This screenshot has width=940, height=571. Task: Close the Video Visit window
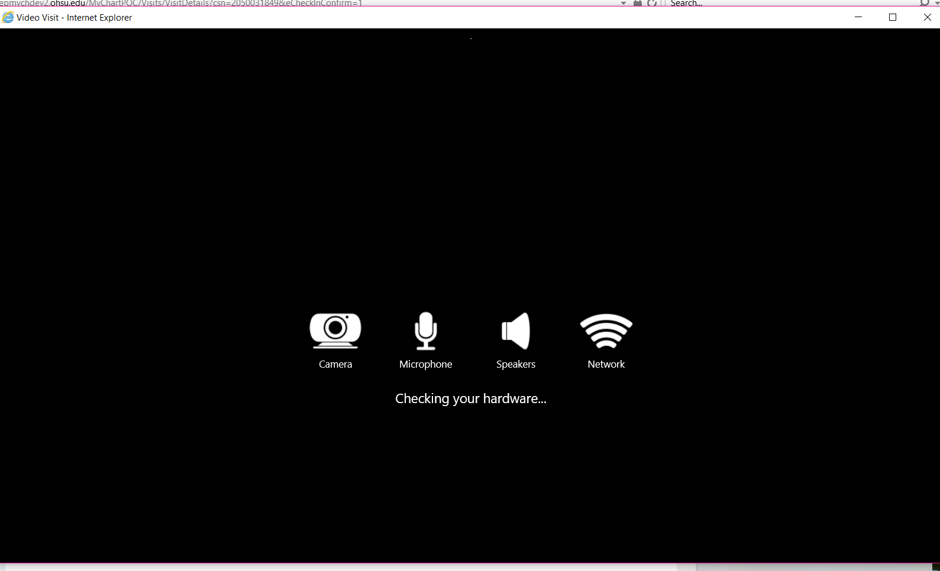927,17
